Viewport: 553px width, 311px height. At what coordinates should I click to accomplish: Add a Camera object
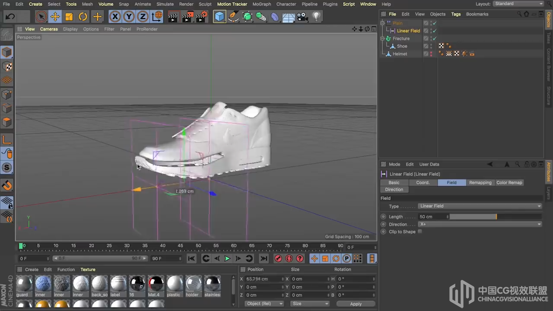[302, 17]
